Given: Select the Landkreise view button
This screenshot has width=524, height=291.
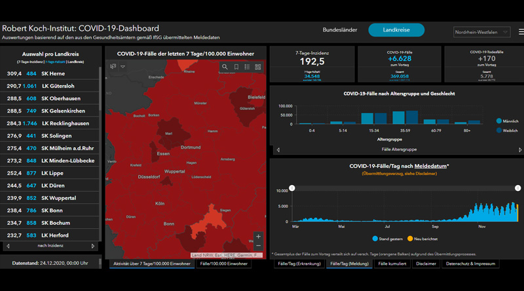Looking at the screenshot, I should click(x=396, y=30).
